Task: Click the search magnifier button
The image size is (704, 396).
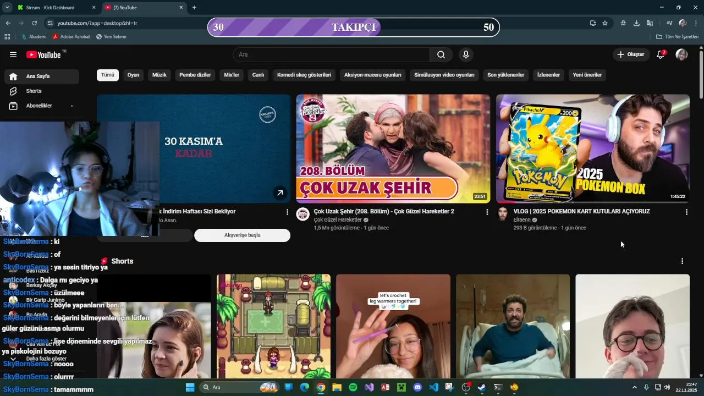Action: pos(441,54)
